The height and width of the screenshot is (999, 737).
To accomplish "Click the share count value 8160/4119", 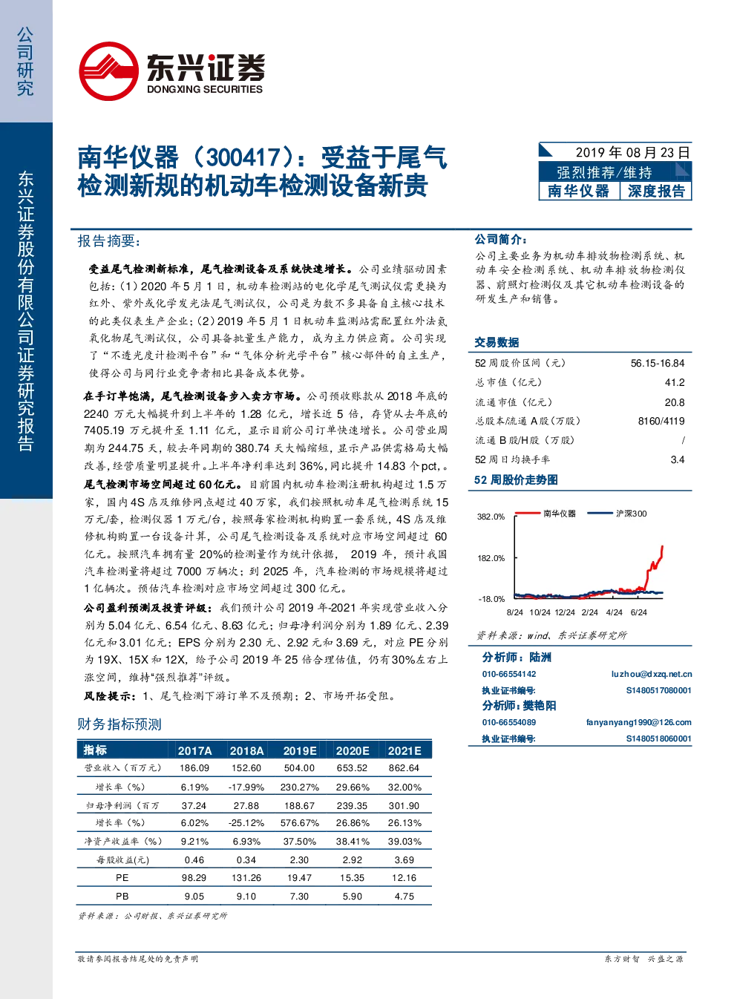I will coord(661,421).
